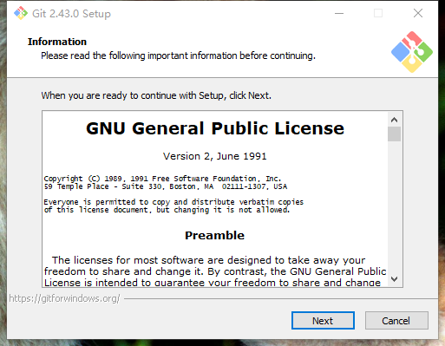Click the GNU General Public License heading
445x346 pixels.
215,128
